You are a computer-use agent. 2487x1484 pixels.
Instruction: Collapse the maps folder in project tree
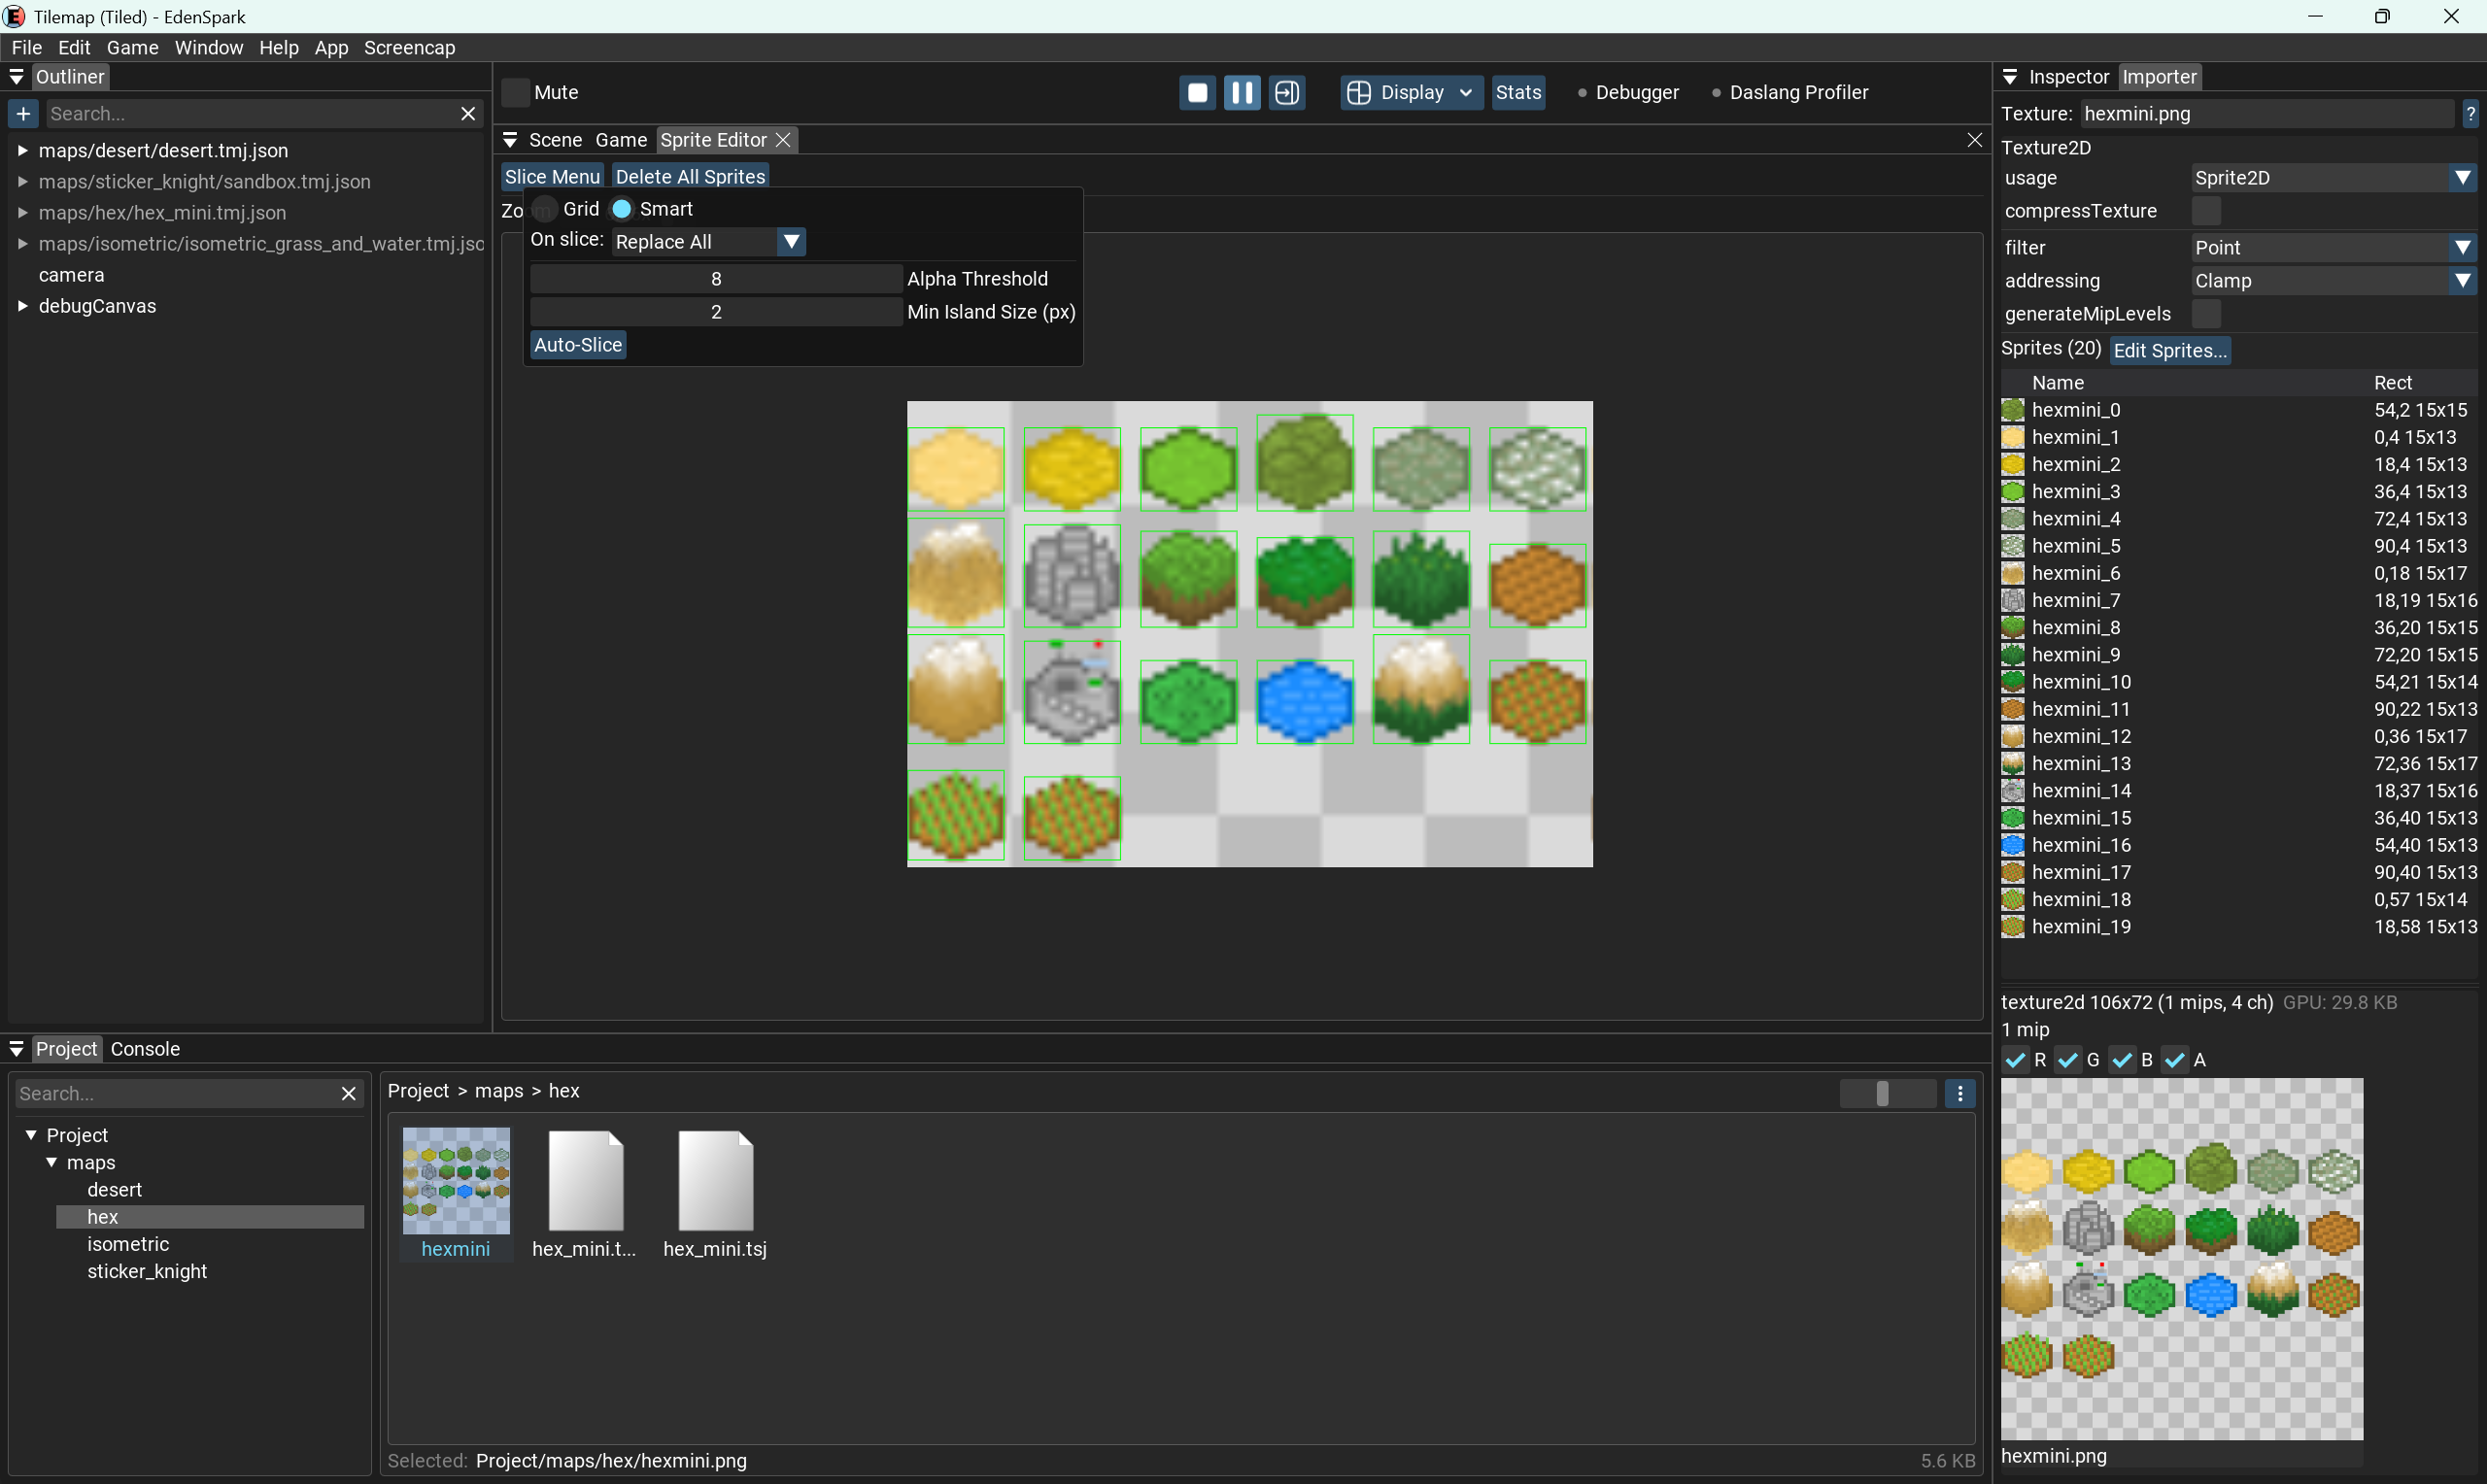[x=51, y=1162]
